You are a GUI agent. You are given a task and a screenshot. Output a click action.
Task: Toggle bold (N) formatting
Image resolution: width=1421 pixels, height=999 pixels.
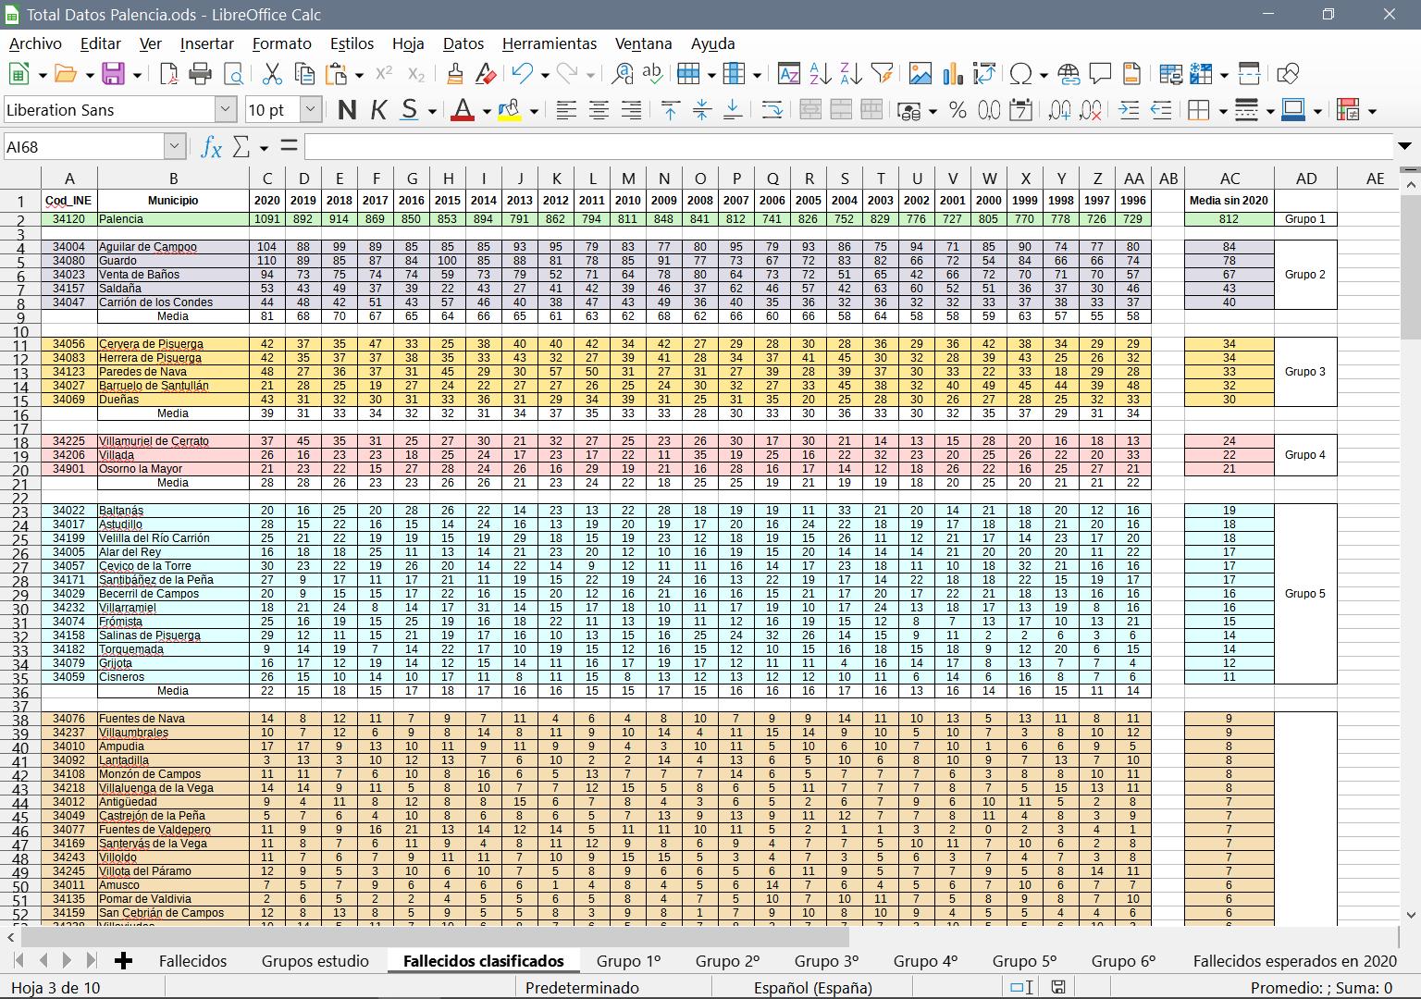[347, 110]
